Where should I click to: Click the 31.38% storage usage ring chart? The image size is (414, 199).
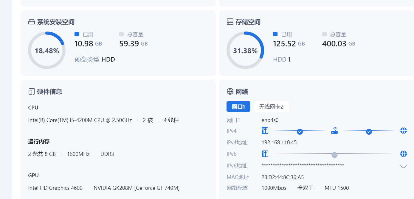click(x=245, y=51)
